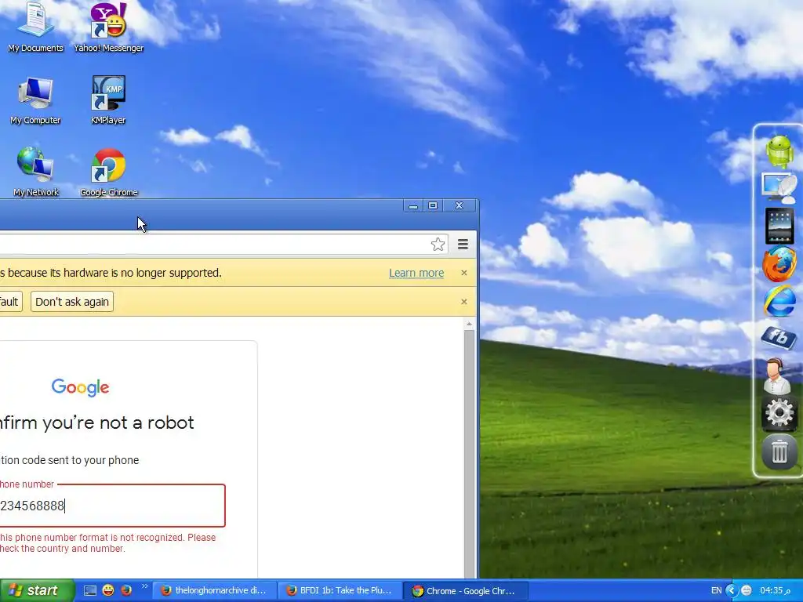Image resolution: width=803 pixels, height=602 pixels.
Task: Expand quick launch overflow chevron
Action: coord(144,586)
